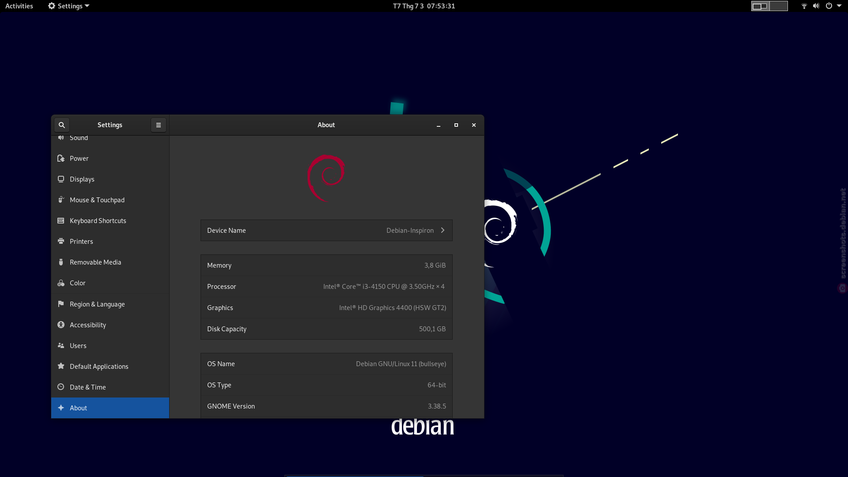Close the Settings window

point(474,125)
